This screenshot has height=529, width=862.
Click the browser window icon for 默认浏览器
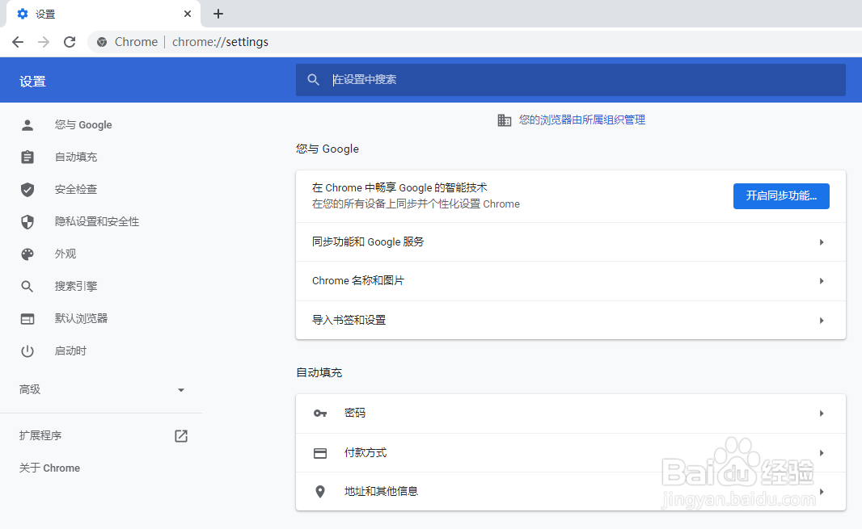27,318
